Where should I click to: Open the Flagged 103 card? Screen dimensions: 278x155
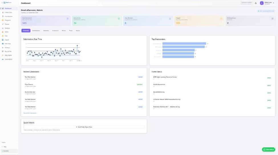click(199, 21)
